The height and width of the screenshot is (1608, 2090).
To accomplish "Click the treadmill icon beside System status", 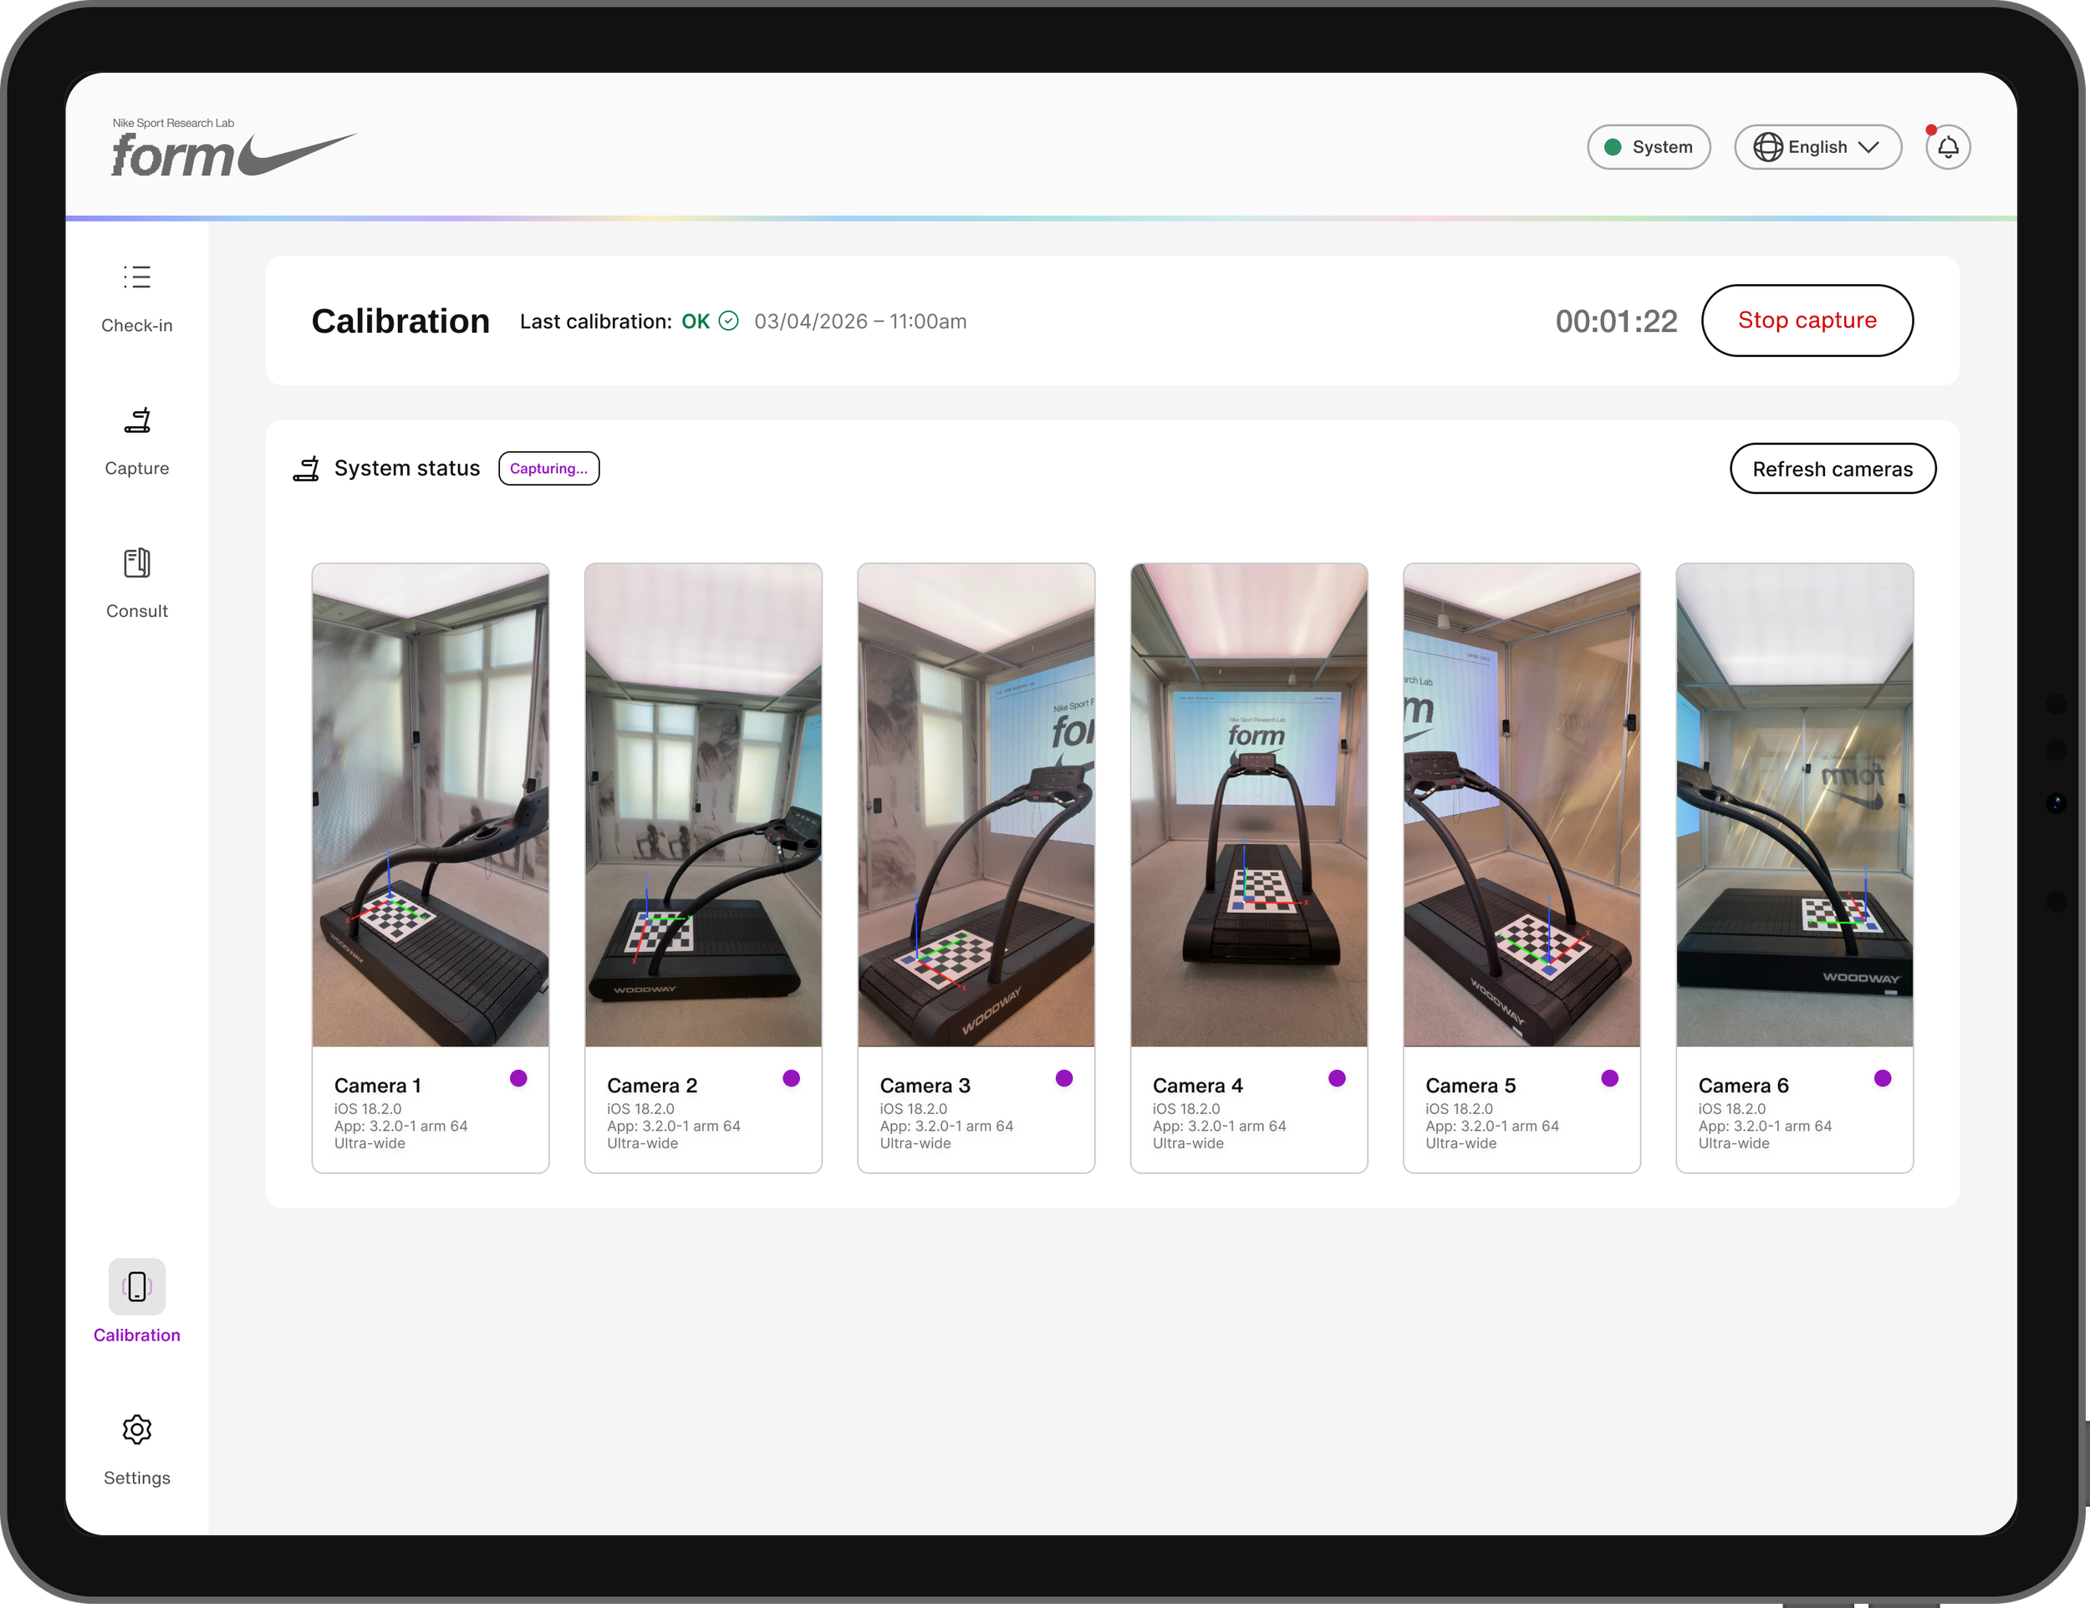I will tap(306, 469).
